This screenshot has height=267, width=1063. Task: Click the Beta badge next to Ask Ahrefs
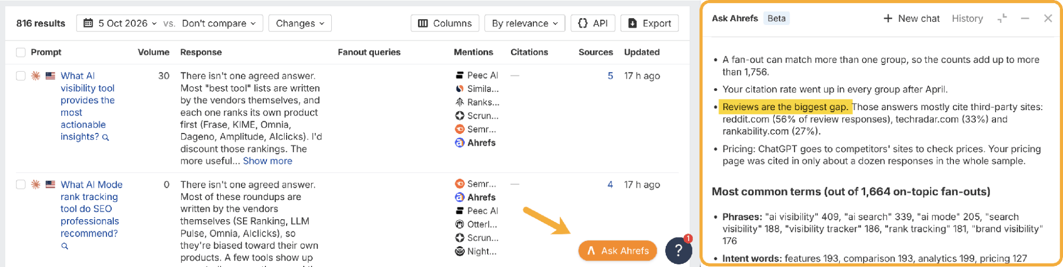point(776,18)
